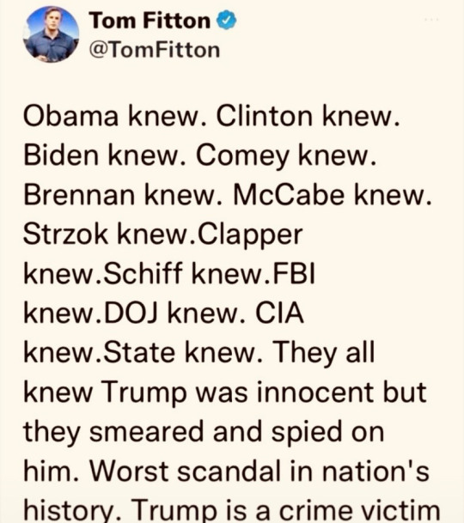Click the word Schiff in the tweet

pos(143,273)
